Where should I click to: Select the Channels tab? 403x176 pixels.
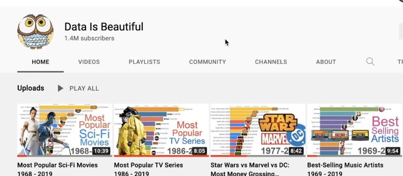[x=271, y=62]
